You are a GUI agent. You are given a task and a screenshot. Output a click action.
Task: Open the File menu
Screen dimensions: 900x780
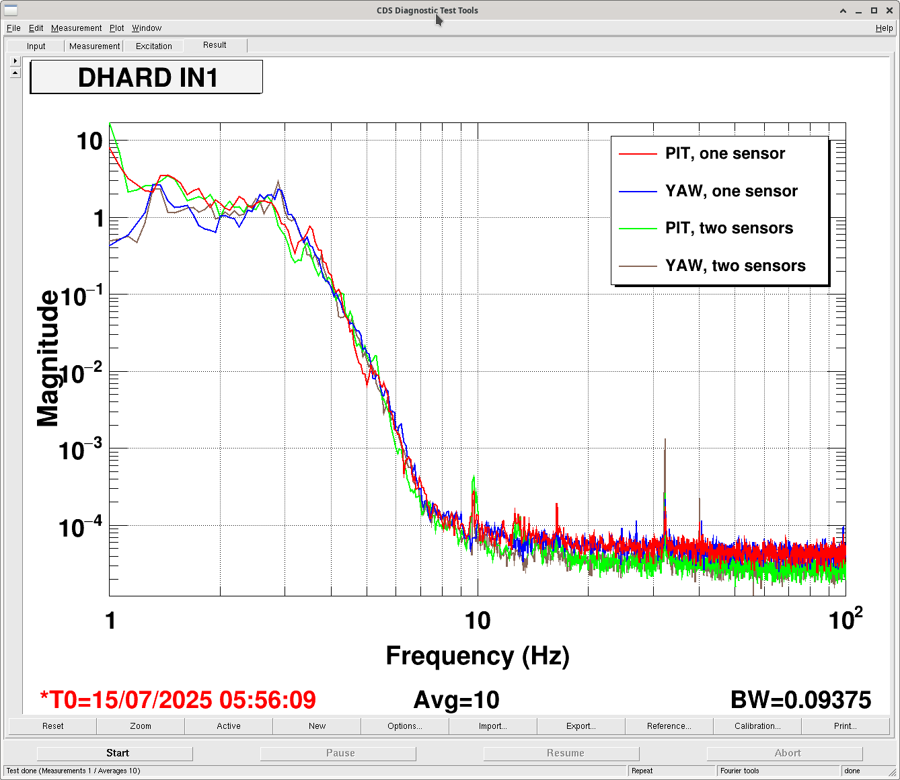click(x=13, y=28)
